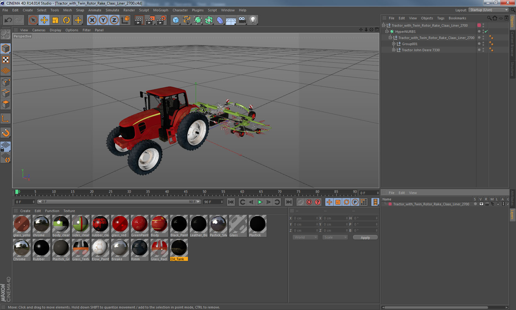Viewport: 516px width, 310px height.
Task: Toggle Z-axis lock
Action: [114, 20]
